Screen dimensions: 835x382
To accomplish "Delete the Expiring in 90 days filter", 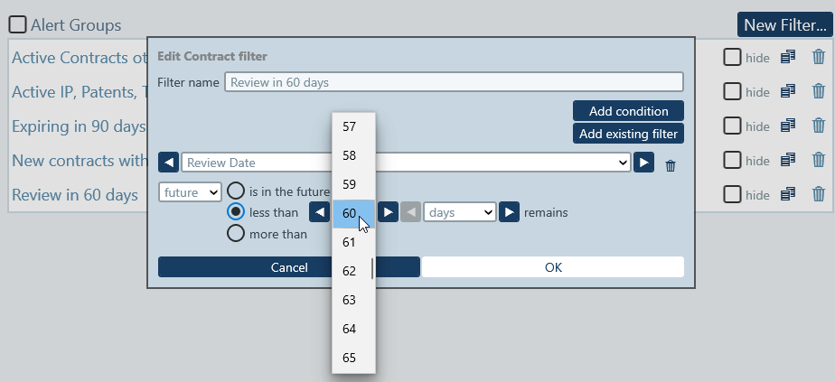I will (819, 126).
